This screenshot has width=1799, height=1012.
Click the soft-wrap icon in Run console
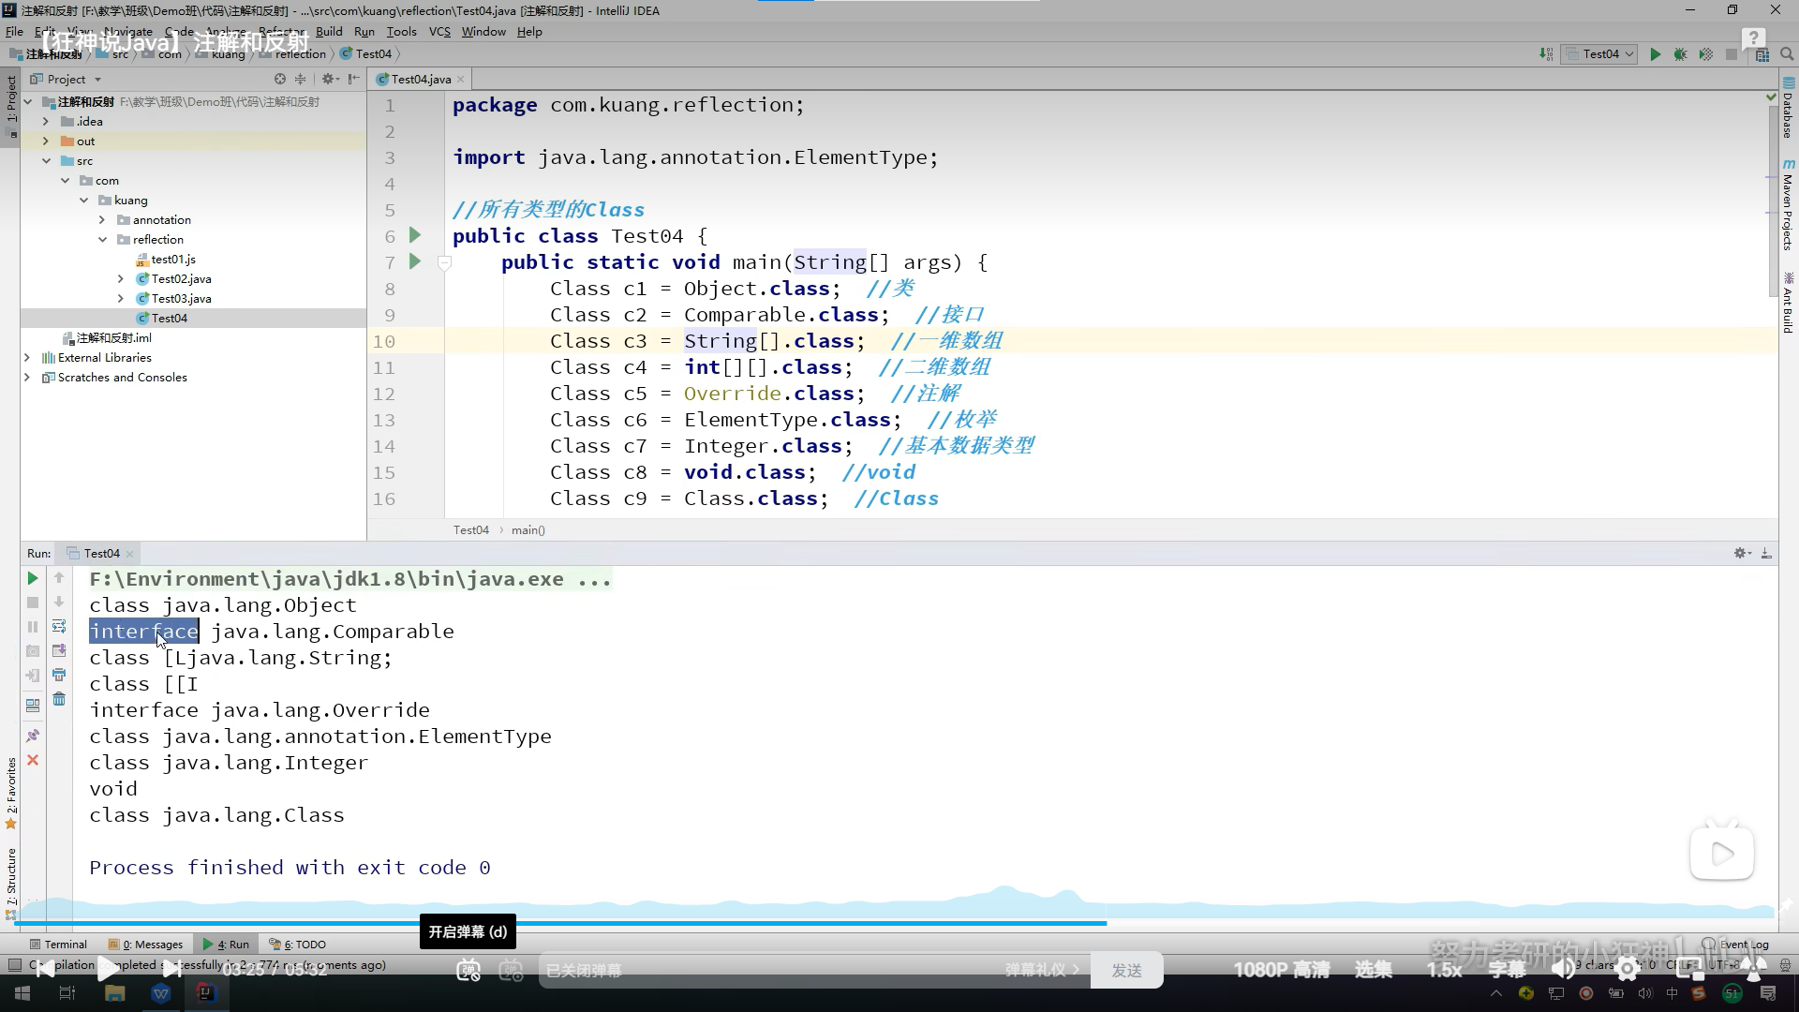coord(59,626)
